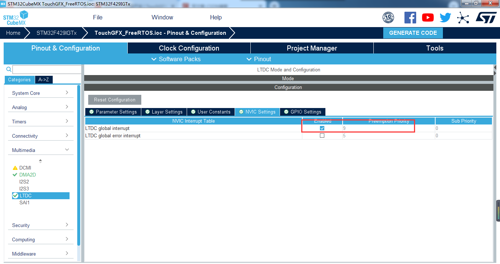500x264 pixels.
Task: Click the Preemption Priority column header
Action: (x=389, y=121)
